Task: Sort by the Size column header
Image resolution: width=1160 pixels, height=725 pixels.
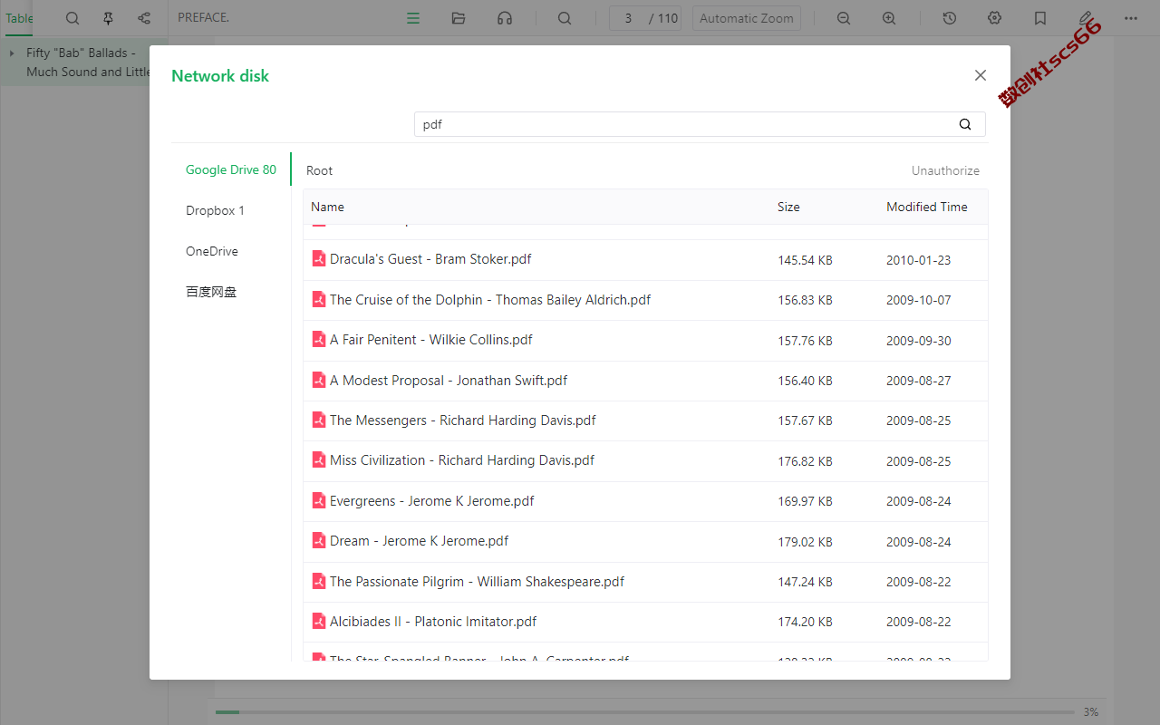Action: pyautogui.click(x=788, y=207)
